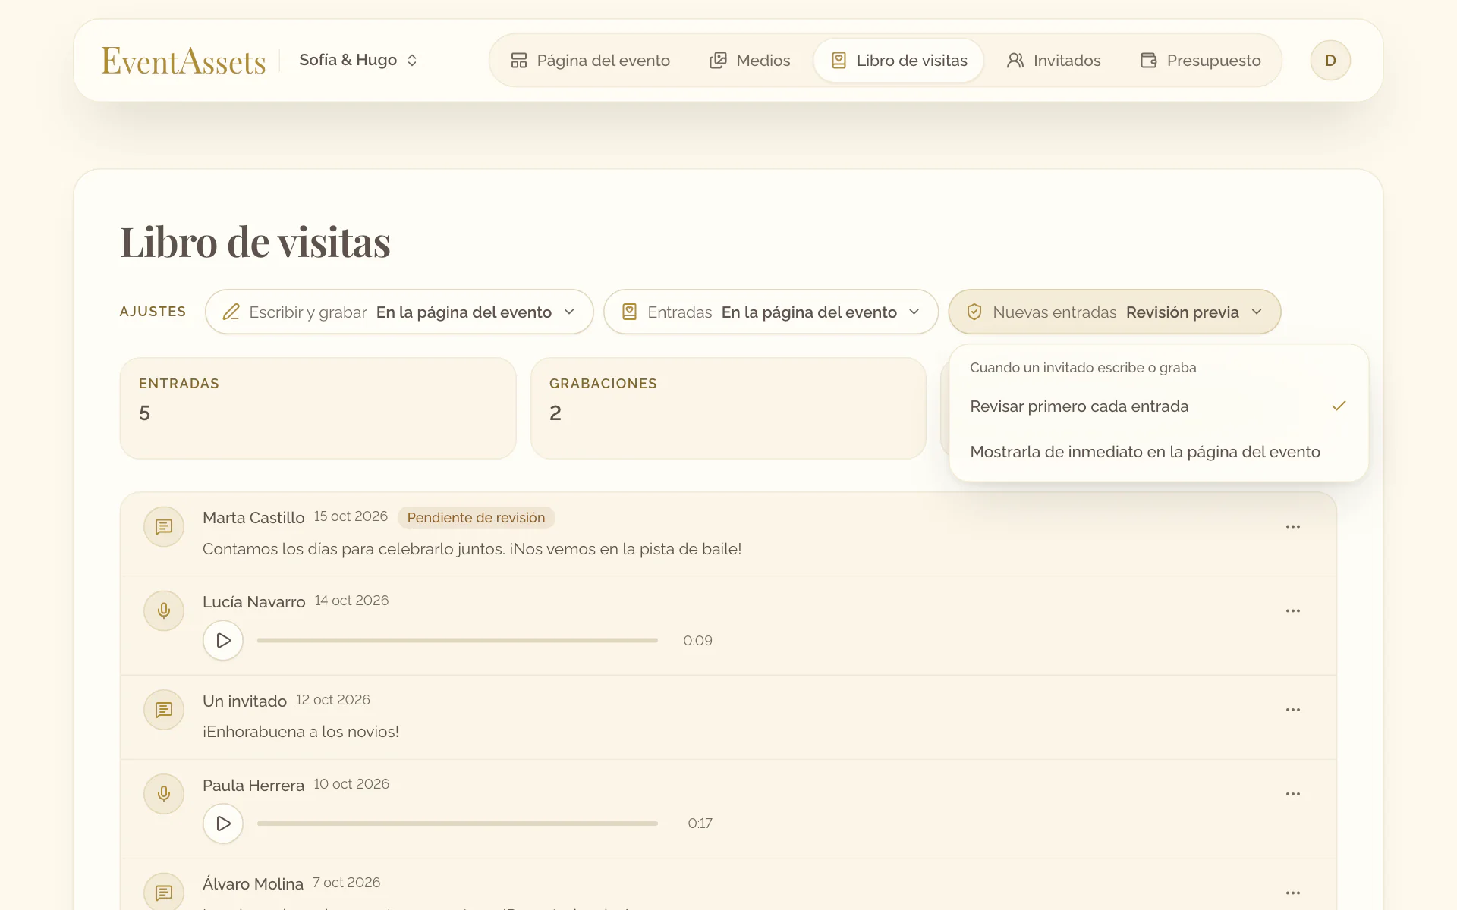Click the ENTRADAS stat card
This screenshot has width=1457, height=910.
click(318, 408)
